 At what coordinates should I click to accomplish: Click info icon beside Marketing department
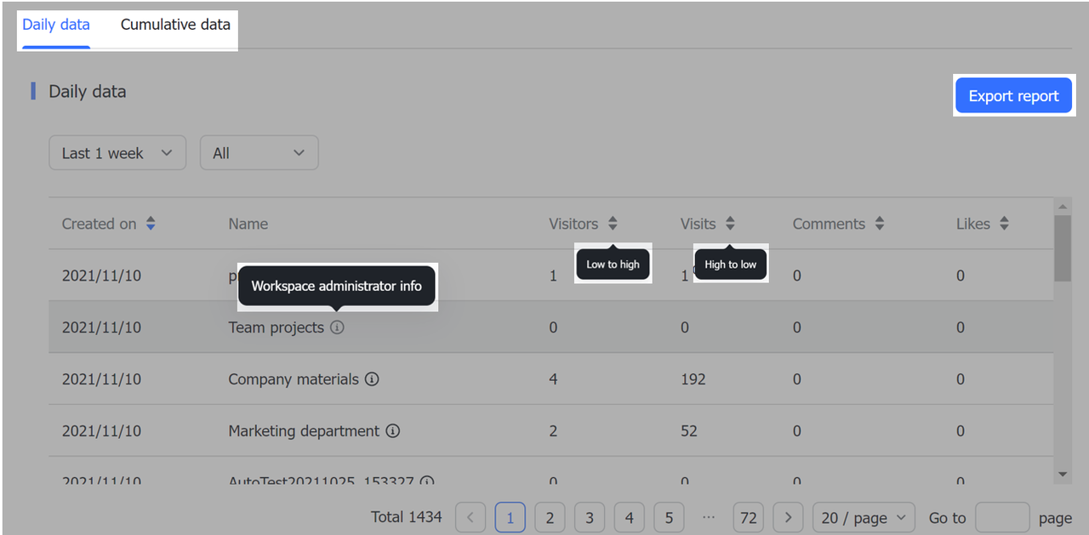pos(392,431)
